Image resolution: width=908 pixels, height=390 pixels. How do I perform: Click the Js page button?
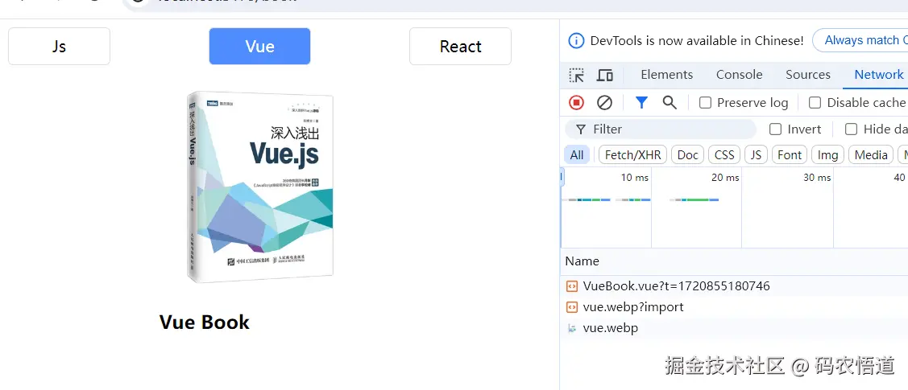[x=59, y=46]
